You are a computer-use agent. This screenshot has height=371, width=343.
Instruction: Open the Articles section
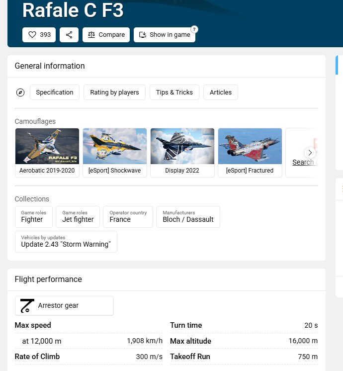pos(221,93)
